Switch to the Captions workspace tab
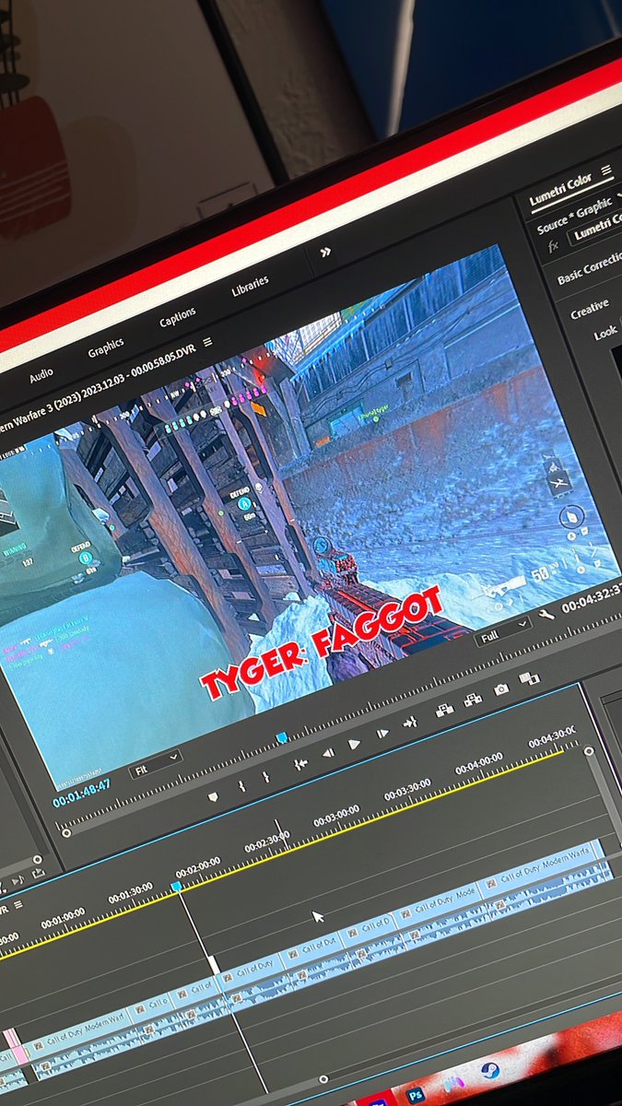The width and height of the screenshot is (622, 1106). 177,318
